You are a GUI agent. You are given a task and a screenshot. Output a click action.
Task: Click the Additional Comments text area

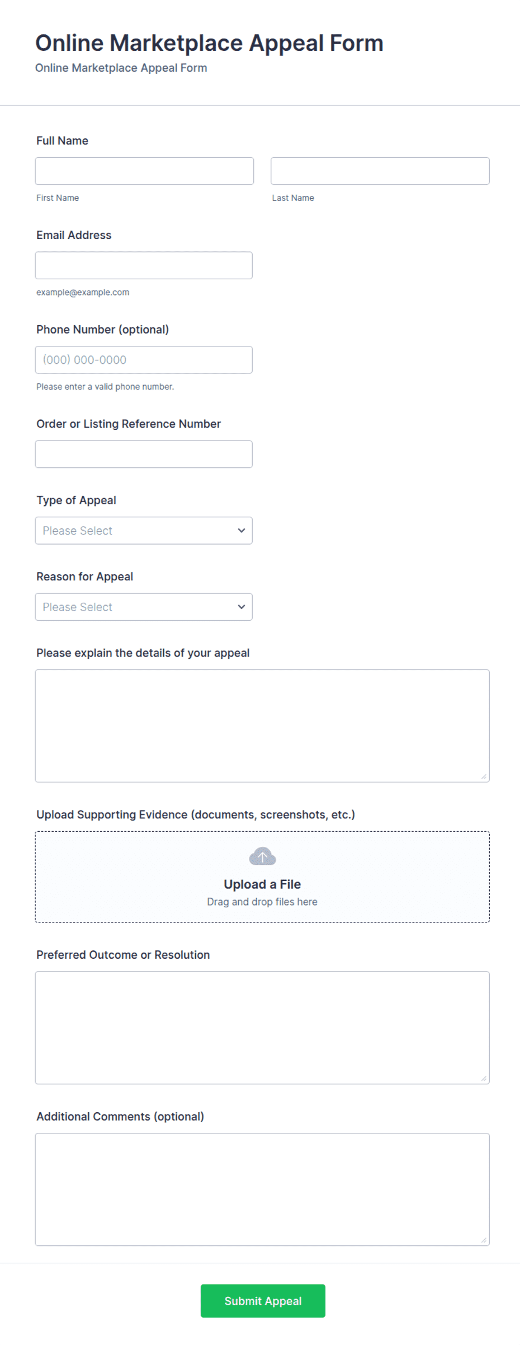262,1189
